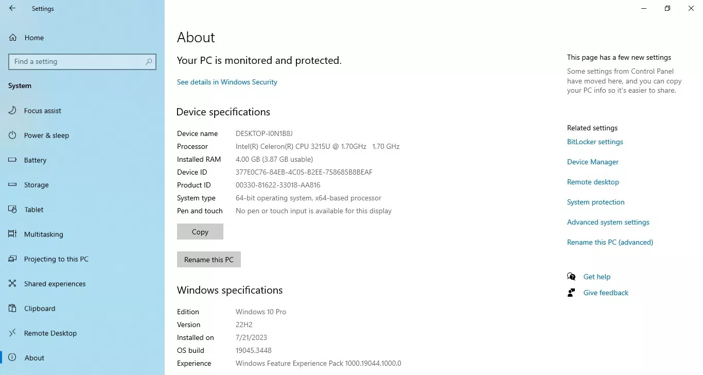This screenshot has height=375, width=703.
Task: Open Advanced system settings link
Action: 608,222
